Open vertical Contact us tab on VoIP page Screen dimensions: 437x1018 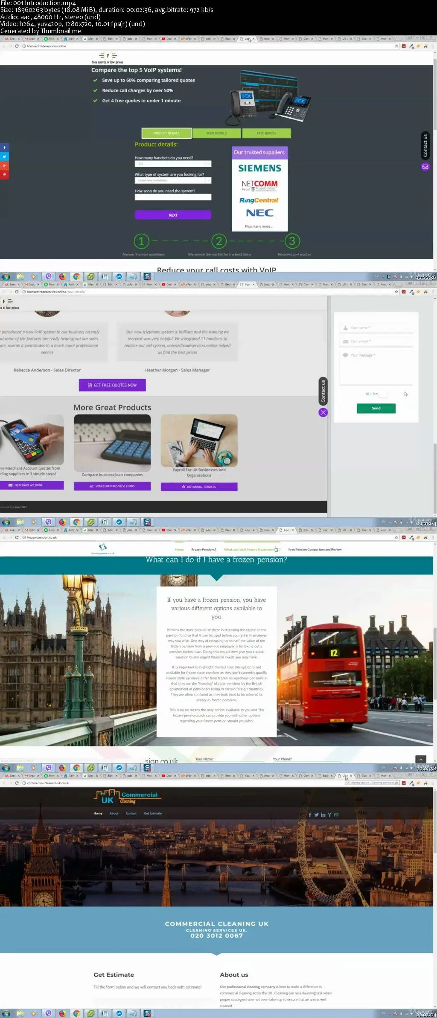(425, 145)
